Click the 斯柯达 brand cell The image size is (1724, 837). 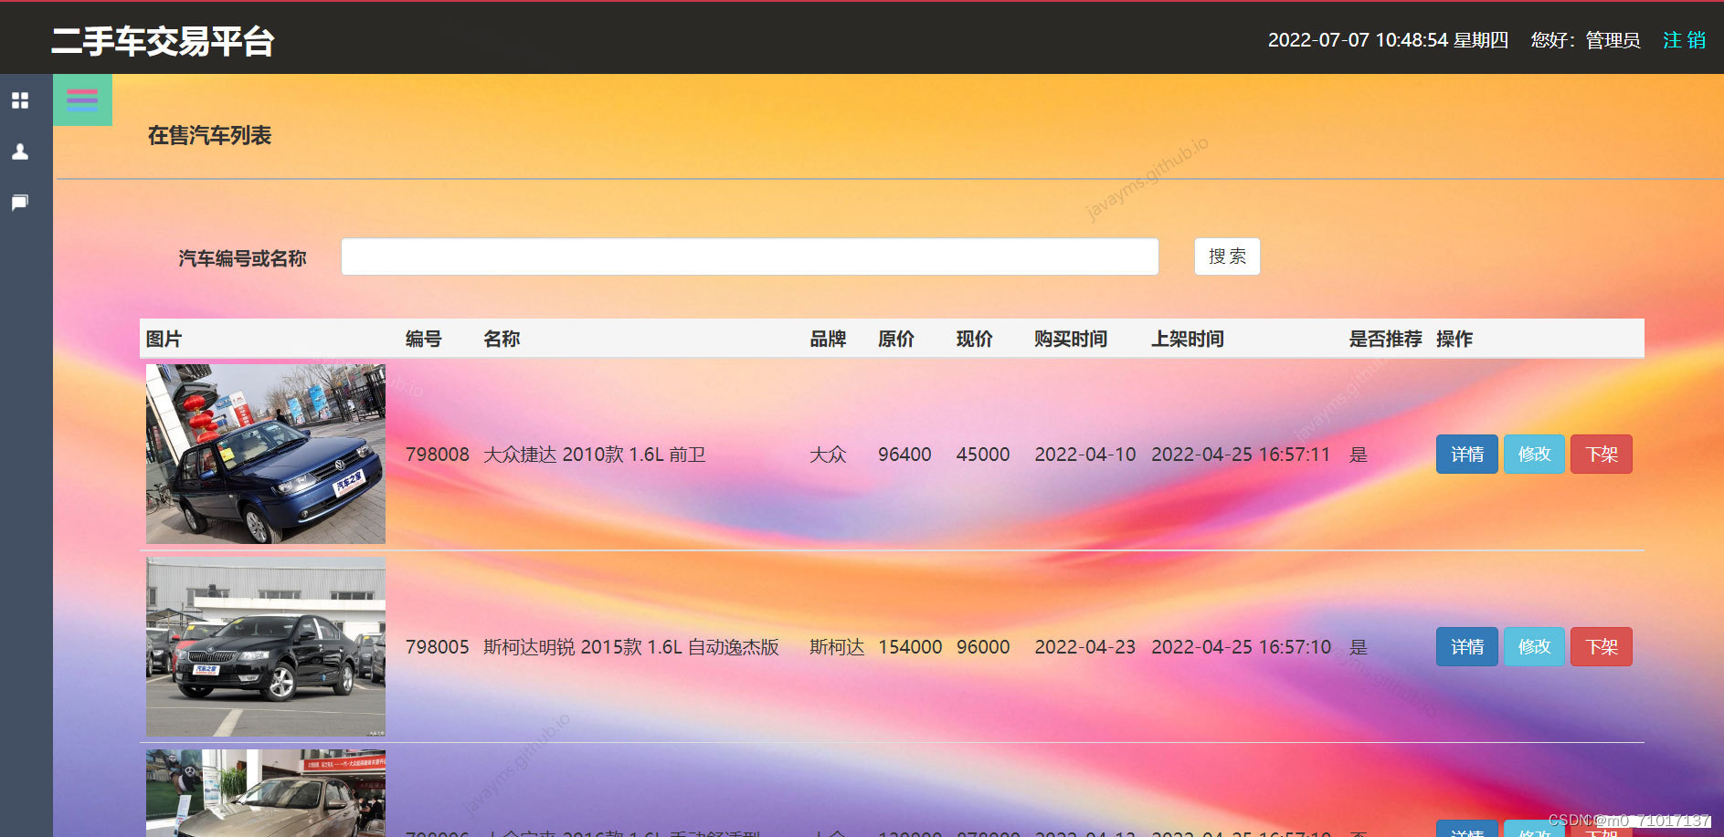point(837,647)
